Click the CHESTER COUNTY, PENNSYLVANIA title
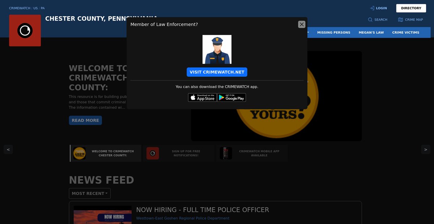 [101, 18]
